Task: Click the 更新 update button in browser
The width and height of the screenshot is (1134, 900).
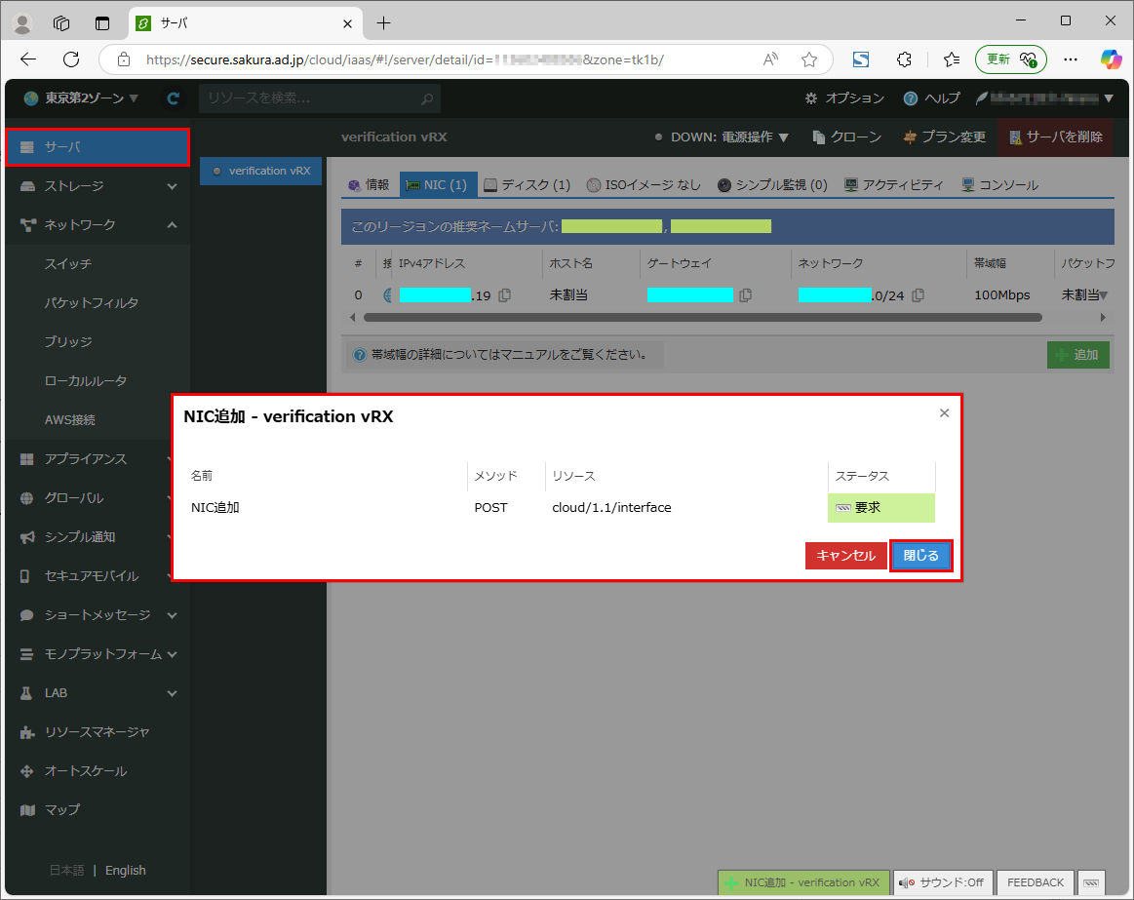Action: [1010, 59]
